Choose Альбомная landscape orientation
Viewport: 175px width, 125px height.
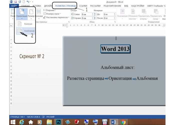[x=25, y=31]
